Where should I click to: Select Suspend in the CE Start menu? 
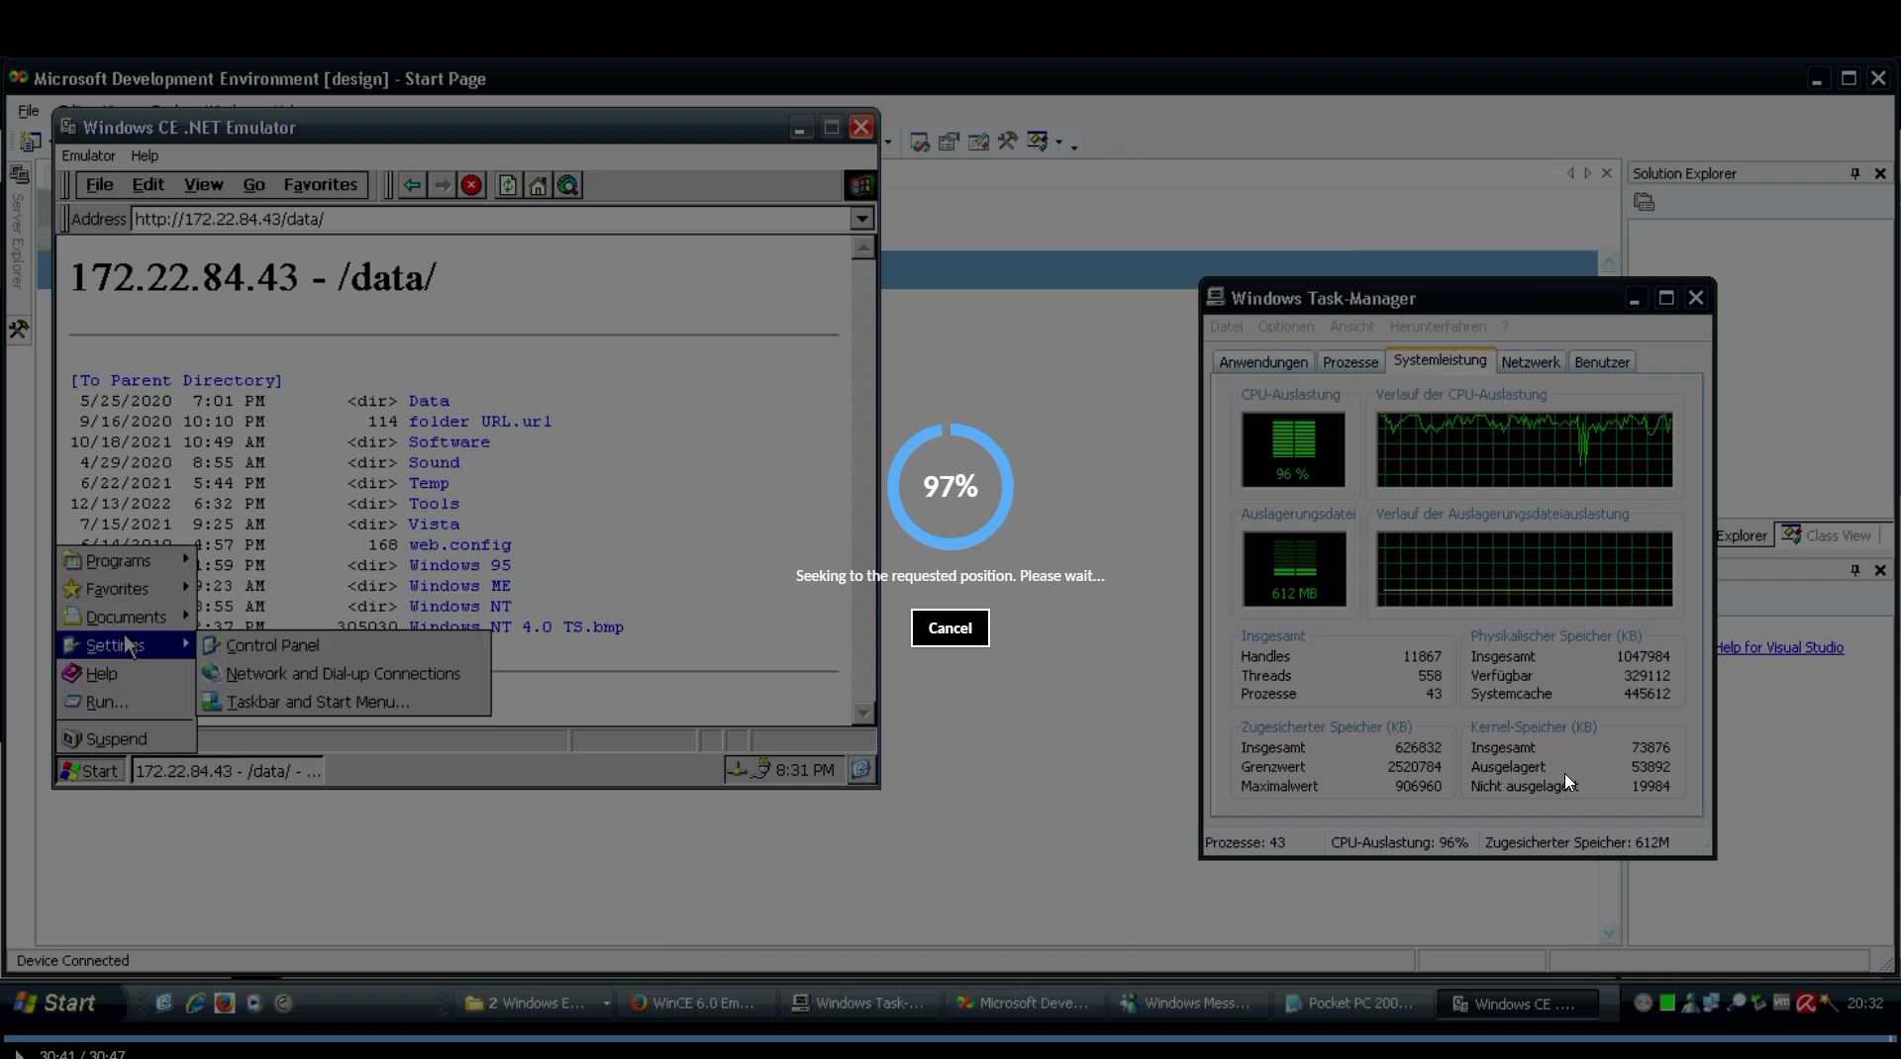126,739
